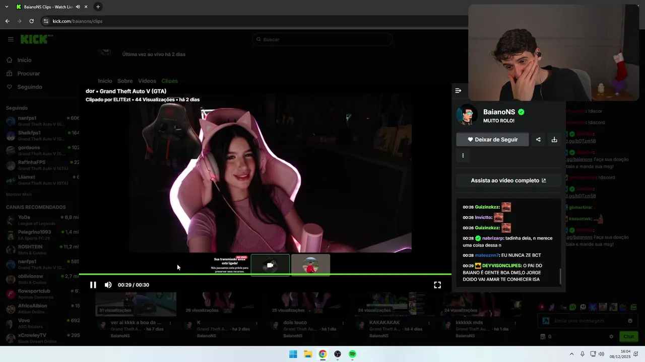The height and width of the screenshot is (362, 645).
Task: Go back in Chrome
Action: point(7,21)
